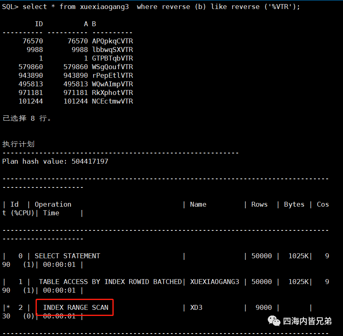Click the table name xuexiaogang3 in the SQL query

pyautogui.click(x=104, y=7)
